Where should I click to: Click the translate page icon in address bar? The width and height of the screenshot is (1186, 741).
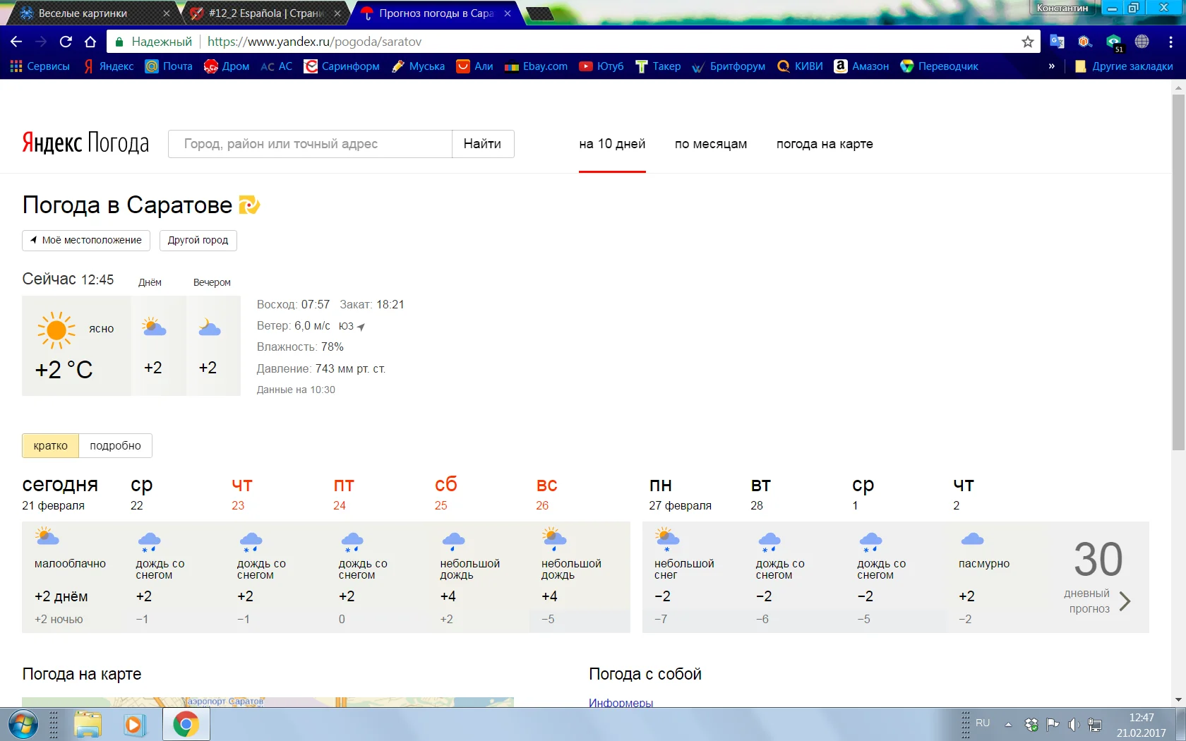click(1056, 42)
